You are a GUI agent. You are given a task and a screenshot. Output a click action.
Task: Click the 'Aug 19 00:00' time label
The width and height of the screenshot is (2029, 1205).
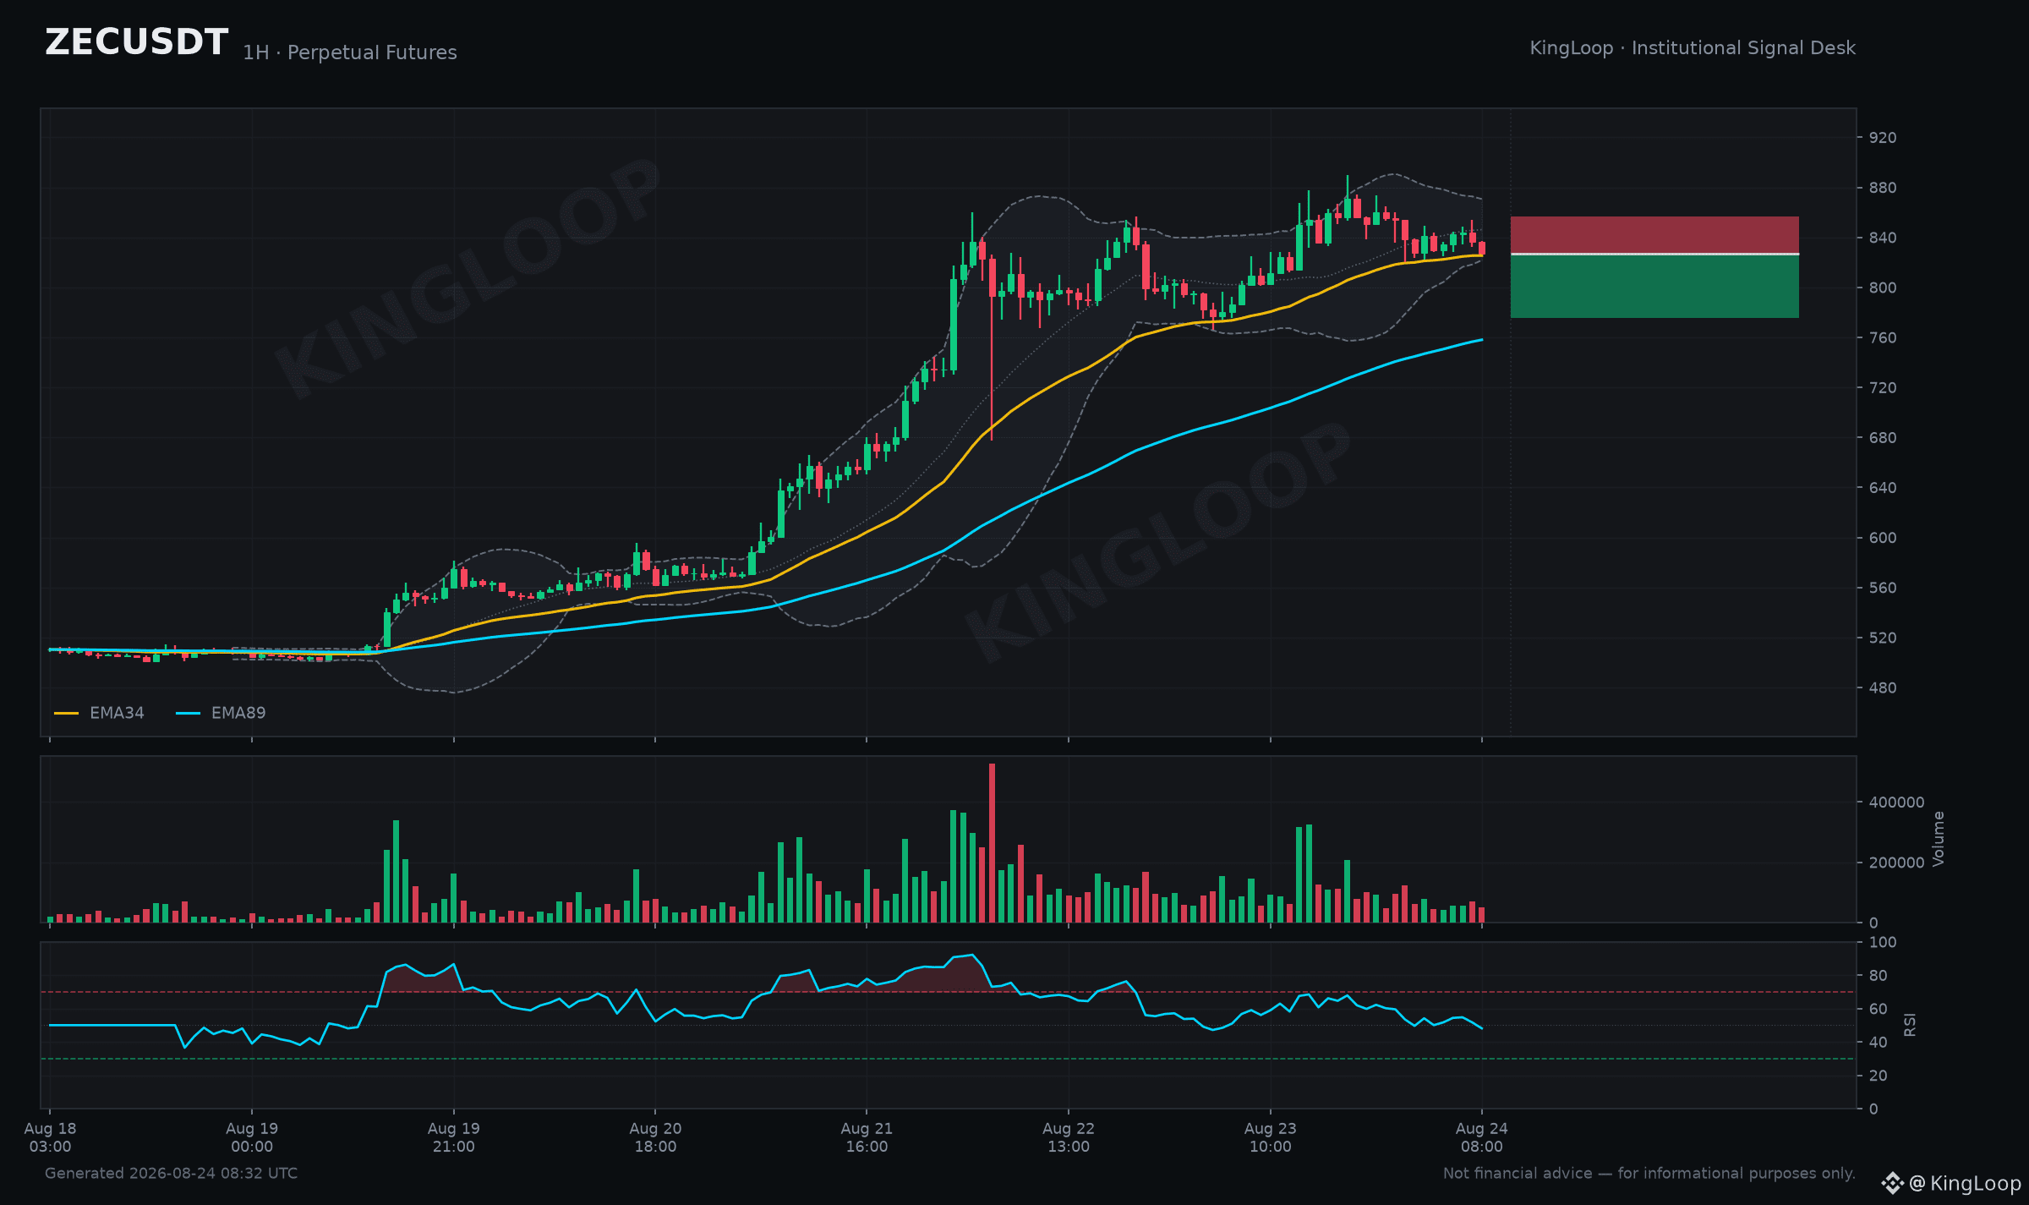click(x=252, y=1137)
